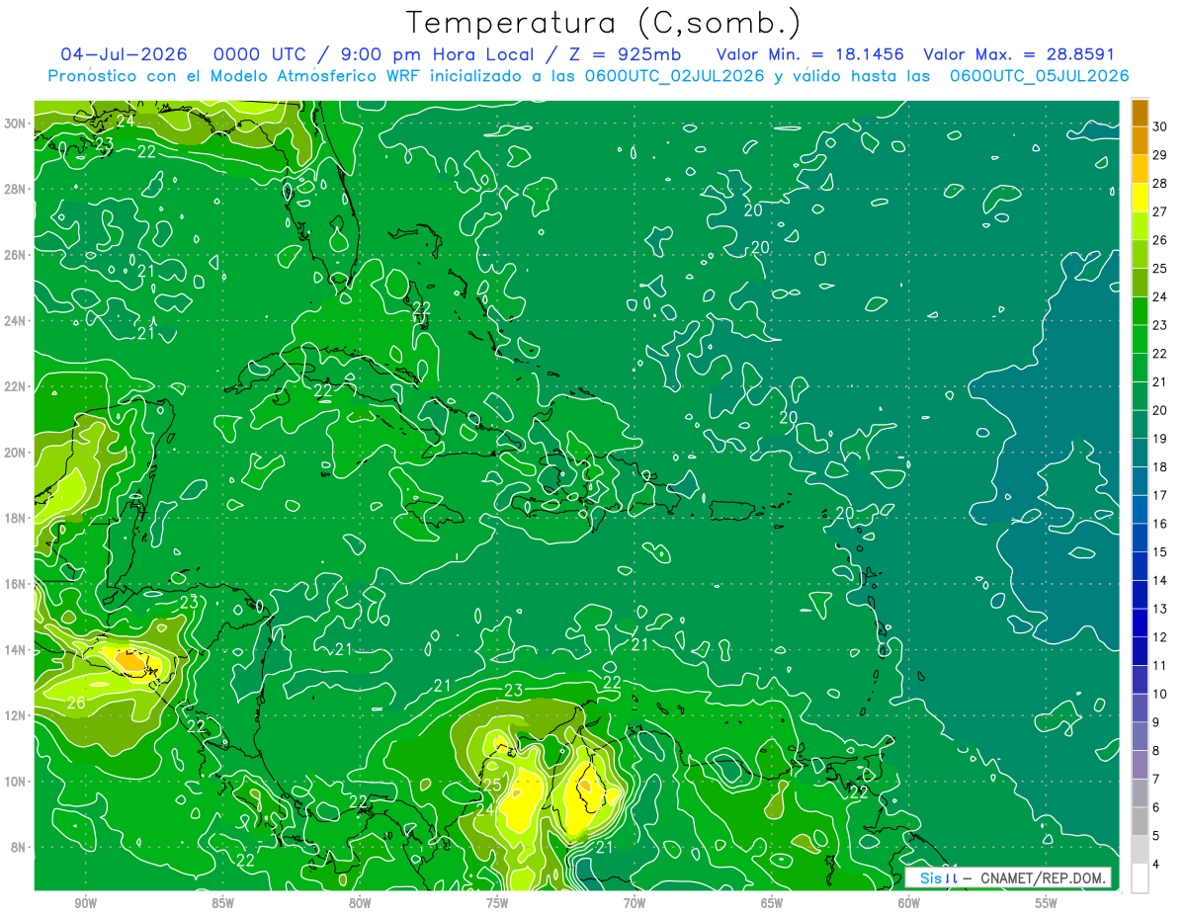Click the 8N latitude axis label

pyautogui.click(x=19, y=848)
